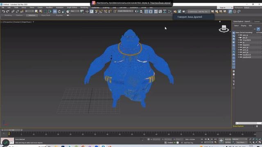This screenshot has height=147, width=262.
Task: Open Scene Explorer Display menu
Action: pyautogui.click(x=244, y=26)
